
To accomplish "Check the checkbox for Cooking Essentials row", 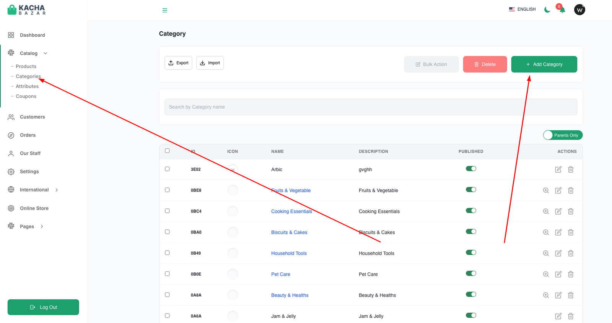I will [x=167, y=211].
